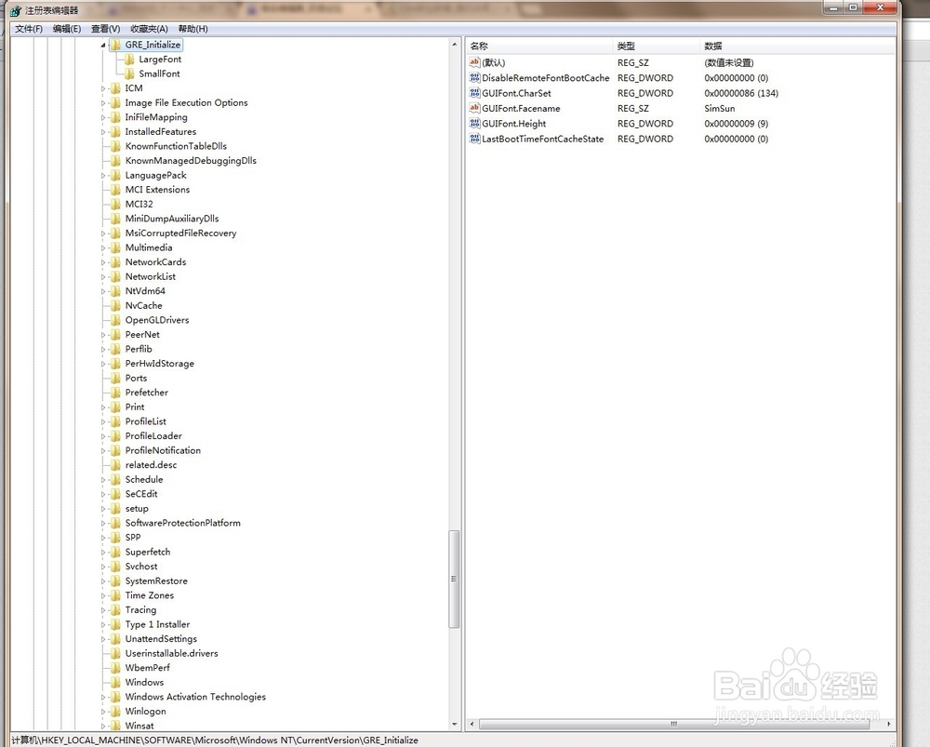Viewport: 930px width, 747px height.
Task: Click the Registry Editor title bar icon
Action: pyautogui.click(x=16, y=10)
